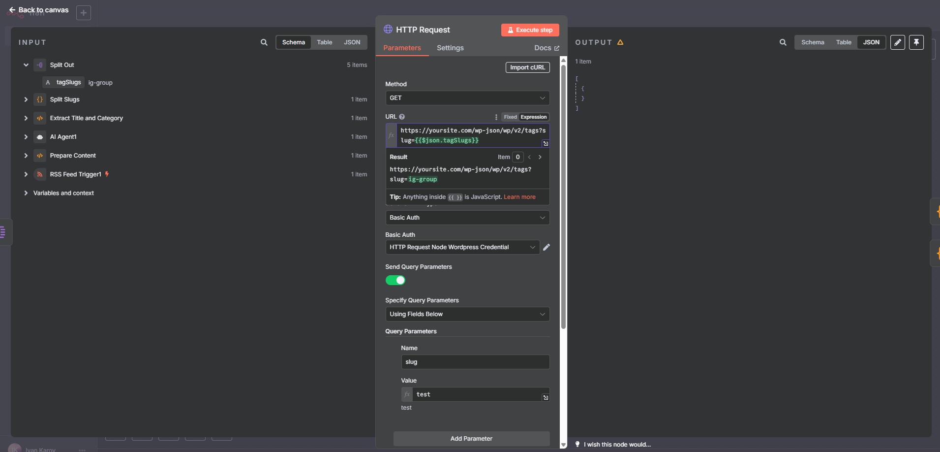Click 'I wish this node would...' link
Viewport: 940px width, 452px height.
617,445
